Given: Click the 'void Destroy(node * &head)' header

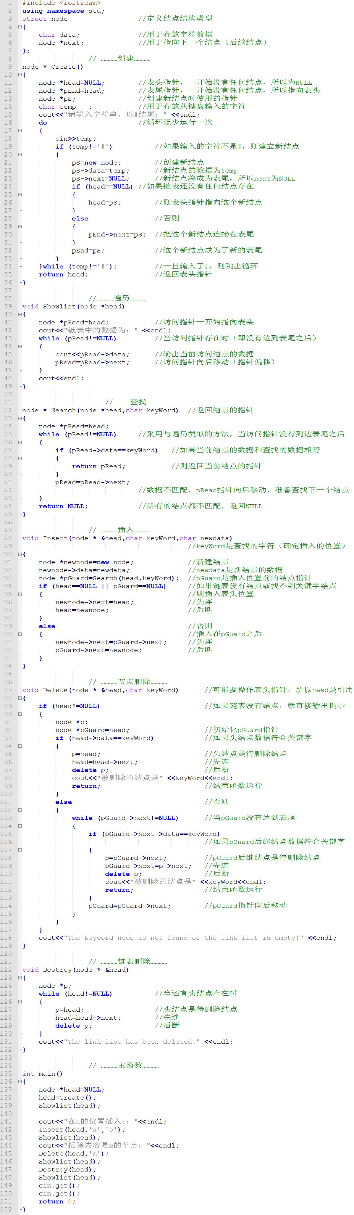Looking at the screenshot, I should coord(75,970).
